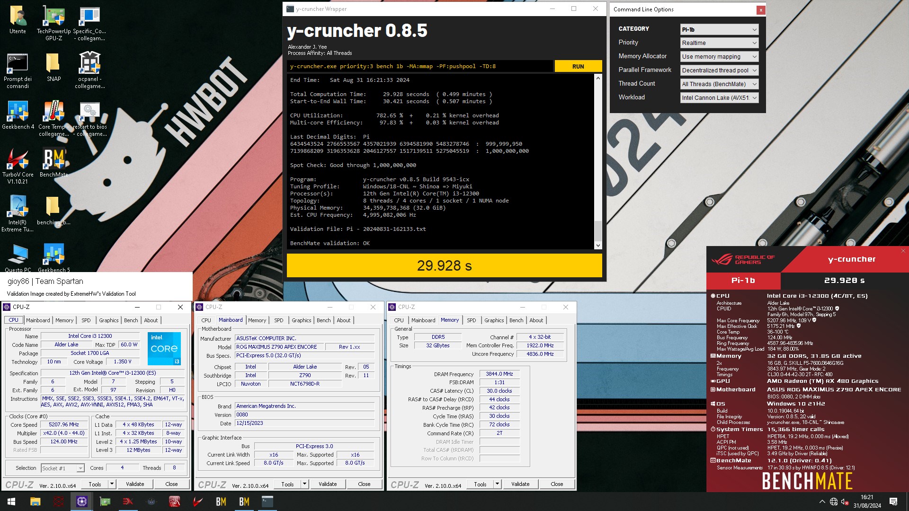
Task: Click y-cruncher output scrollbar down arrow
Action: pos(598,245)
